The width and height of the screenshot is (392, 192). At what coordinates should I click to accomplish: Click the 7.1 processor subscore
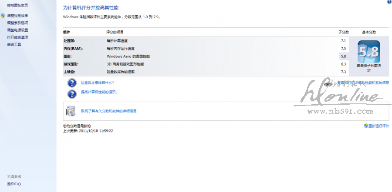[343, 41]
